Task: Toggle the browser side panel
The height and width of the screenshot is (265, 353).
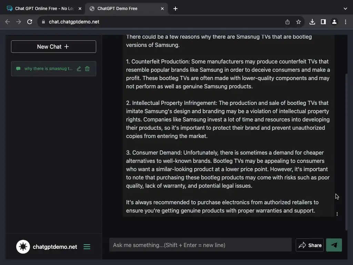Action: [x=323, y=22]
